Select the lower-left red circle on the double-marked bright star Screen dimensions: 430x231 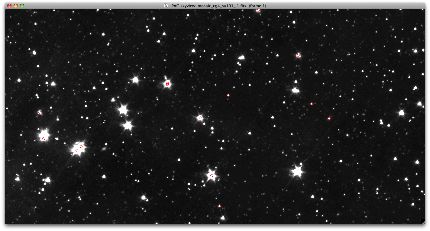click(x=77, y=150)
